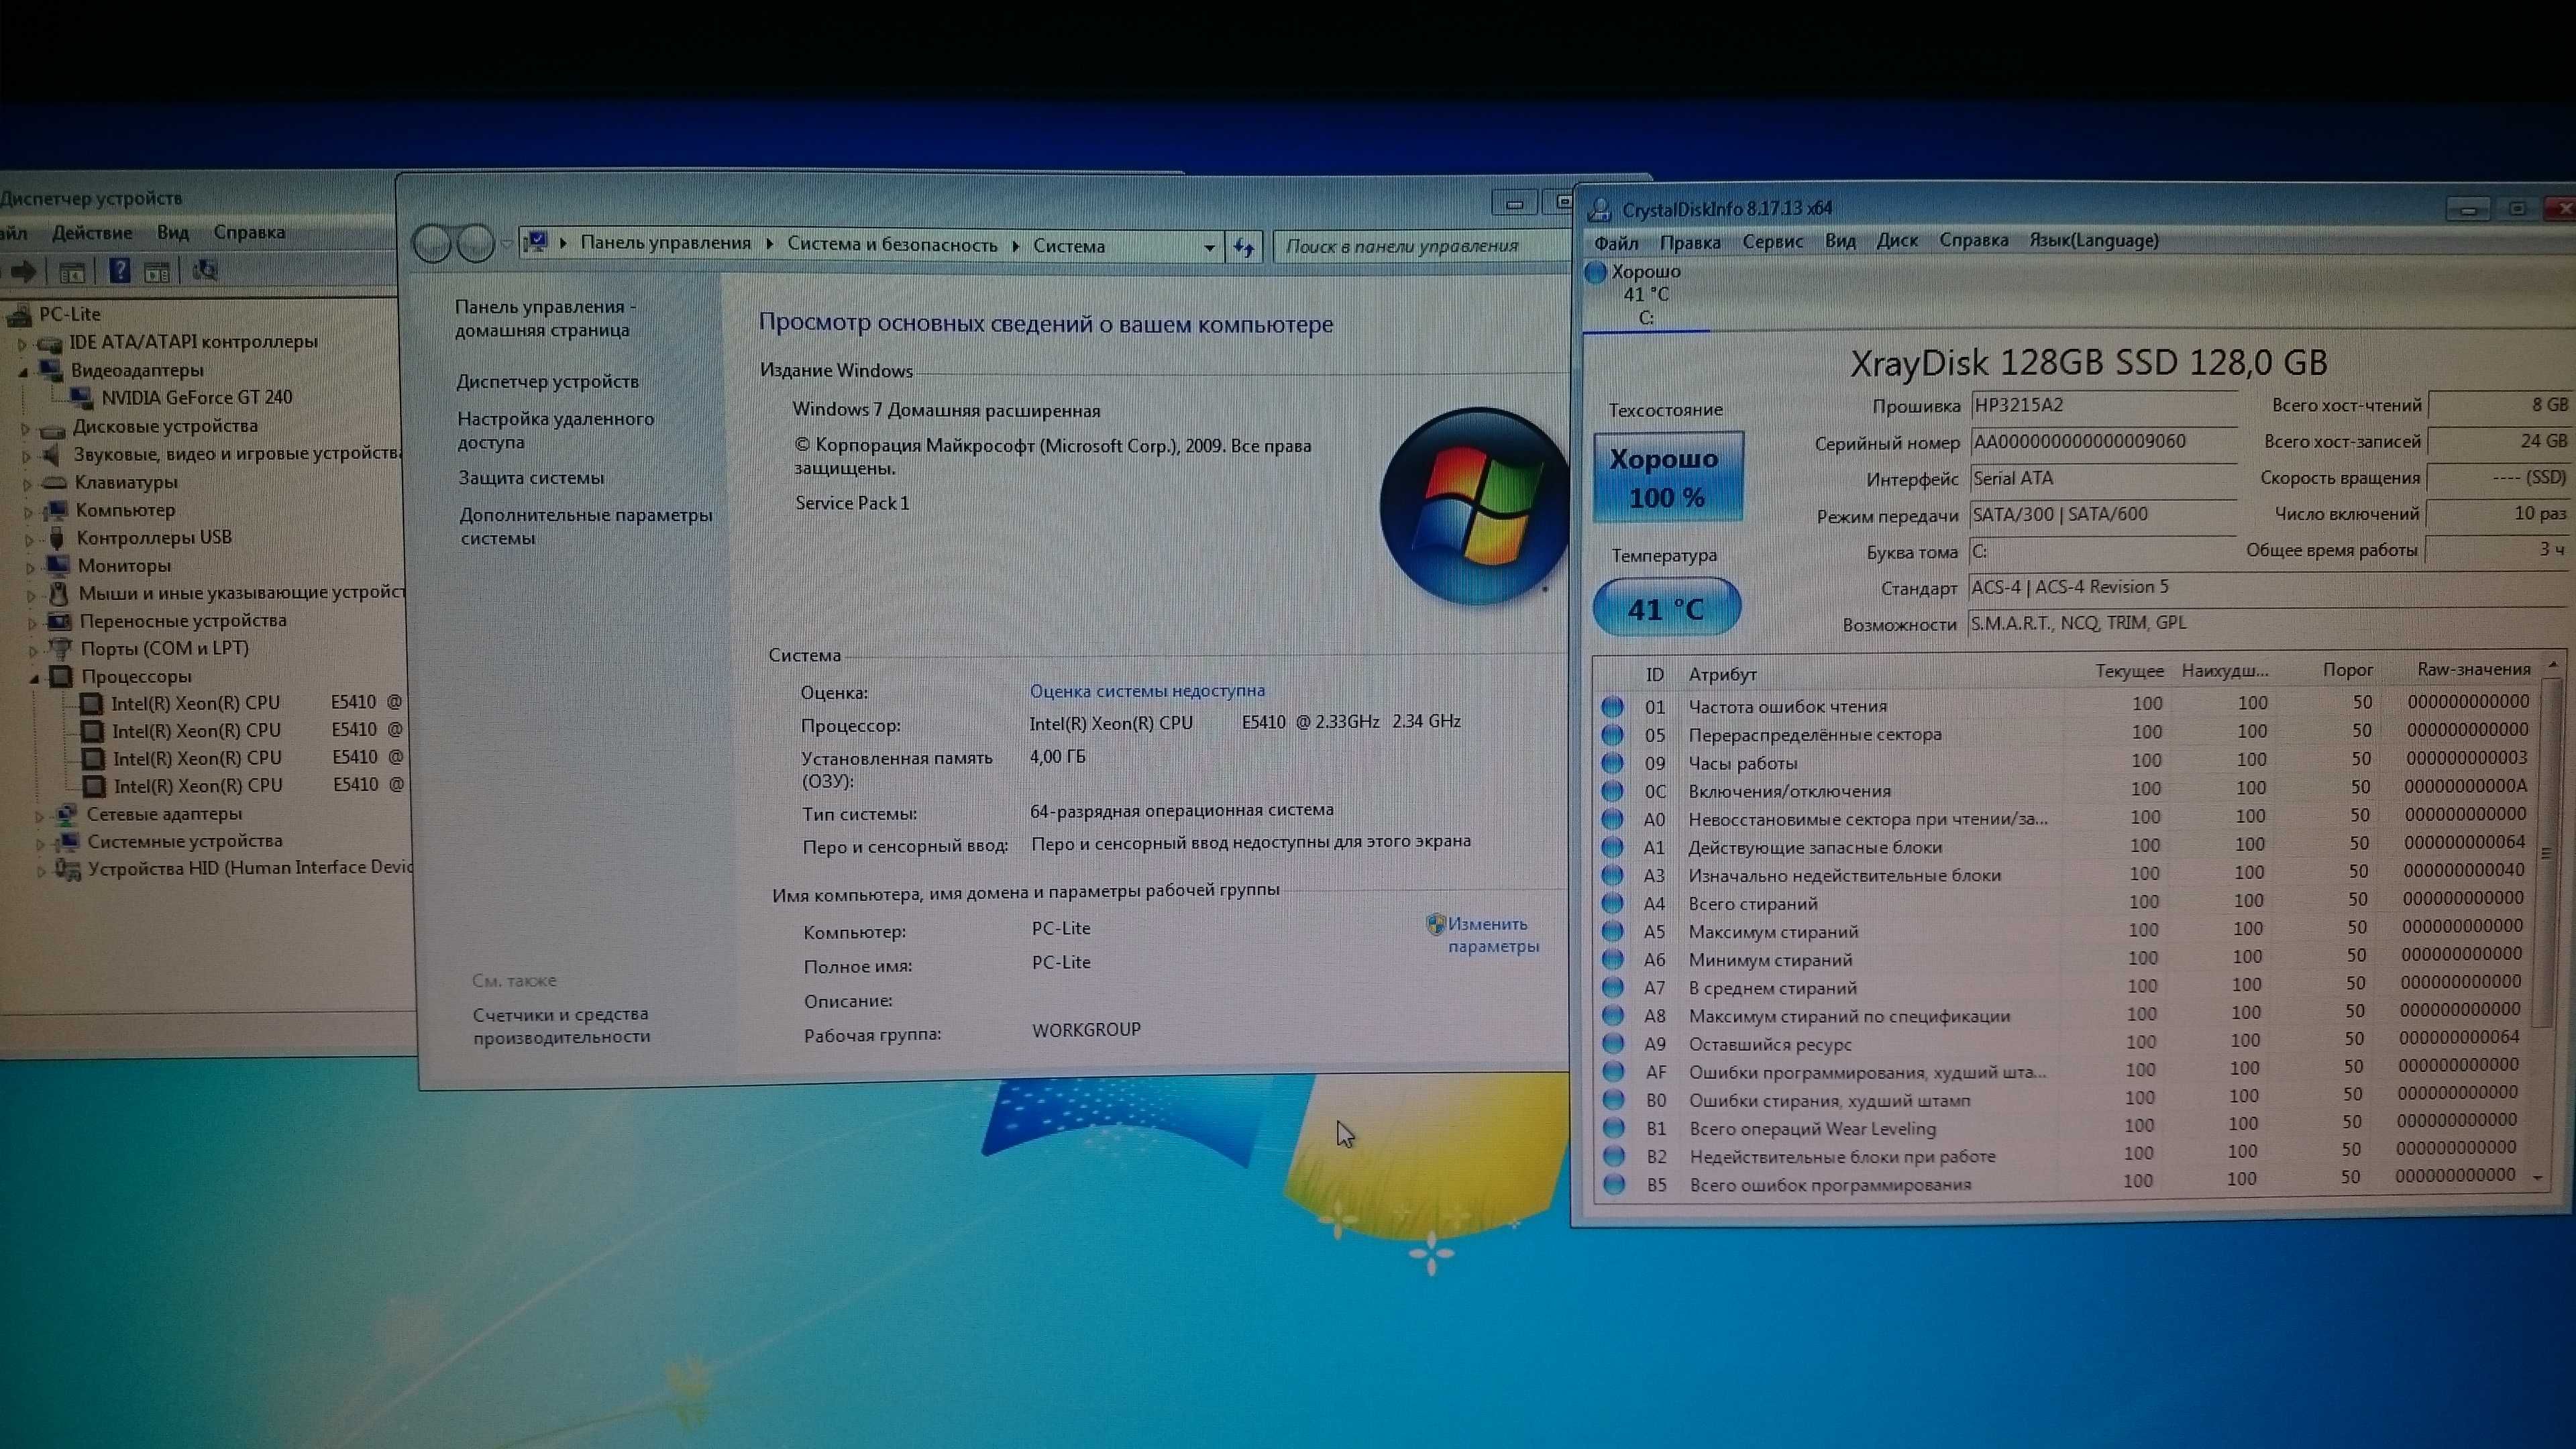
Task: Click the Прошивка field HP3215A2
Action: pos(2103,406)
